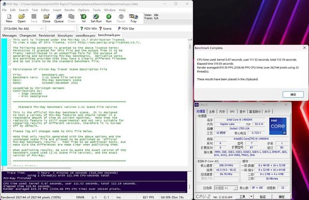The width and height of the screenshot is (309, 200).
Task: Open Scene help icon
Action: click(x=105, y=29)
